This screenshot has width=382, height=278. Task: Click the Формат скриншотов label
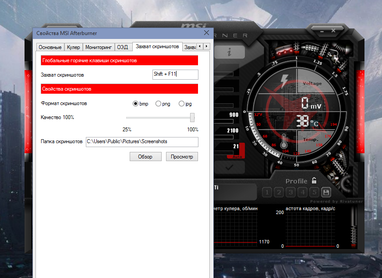tap(64, 103)
